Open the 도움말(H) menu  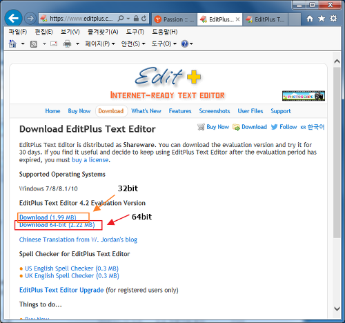[x=164, y=32]
